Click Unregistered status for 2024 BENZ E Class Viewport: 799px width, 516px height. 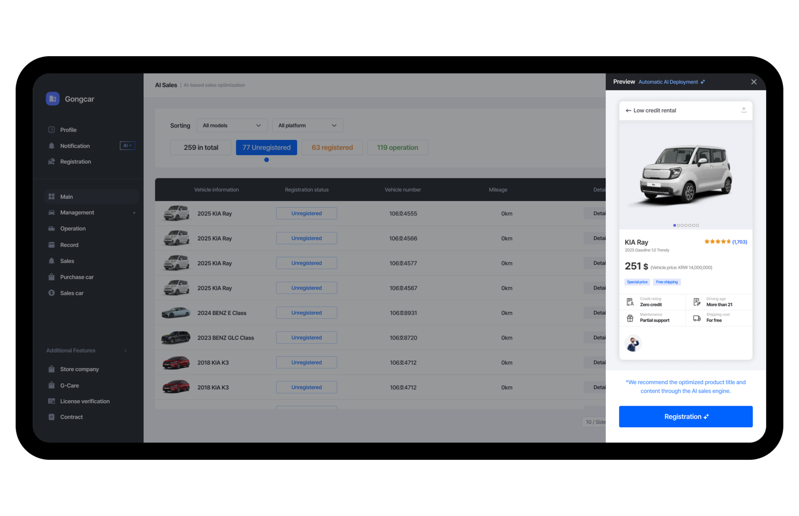pos(306,313)
